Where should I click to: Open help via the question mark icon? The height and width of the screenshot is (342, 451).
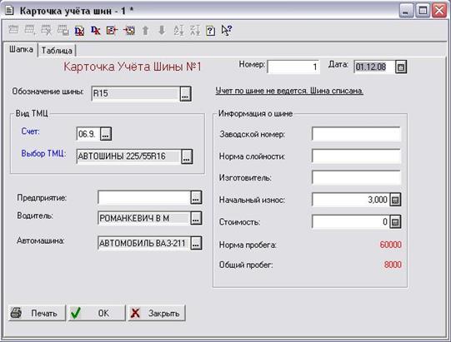point(211,31)
